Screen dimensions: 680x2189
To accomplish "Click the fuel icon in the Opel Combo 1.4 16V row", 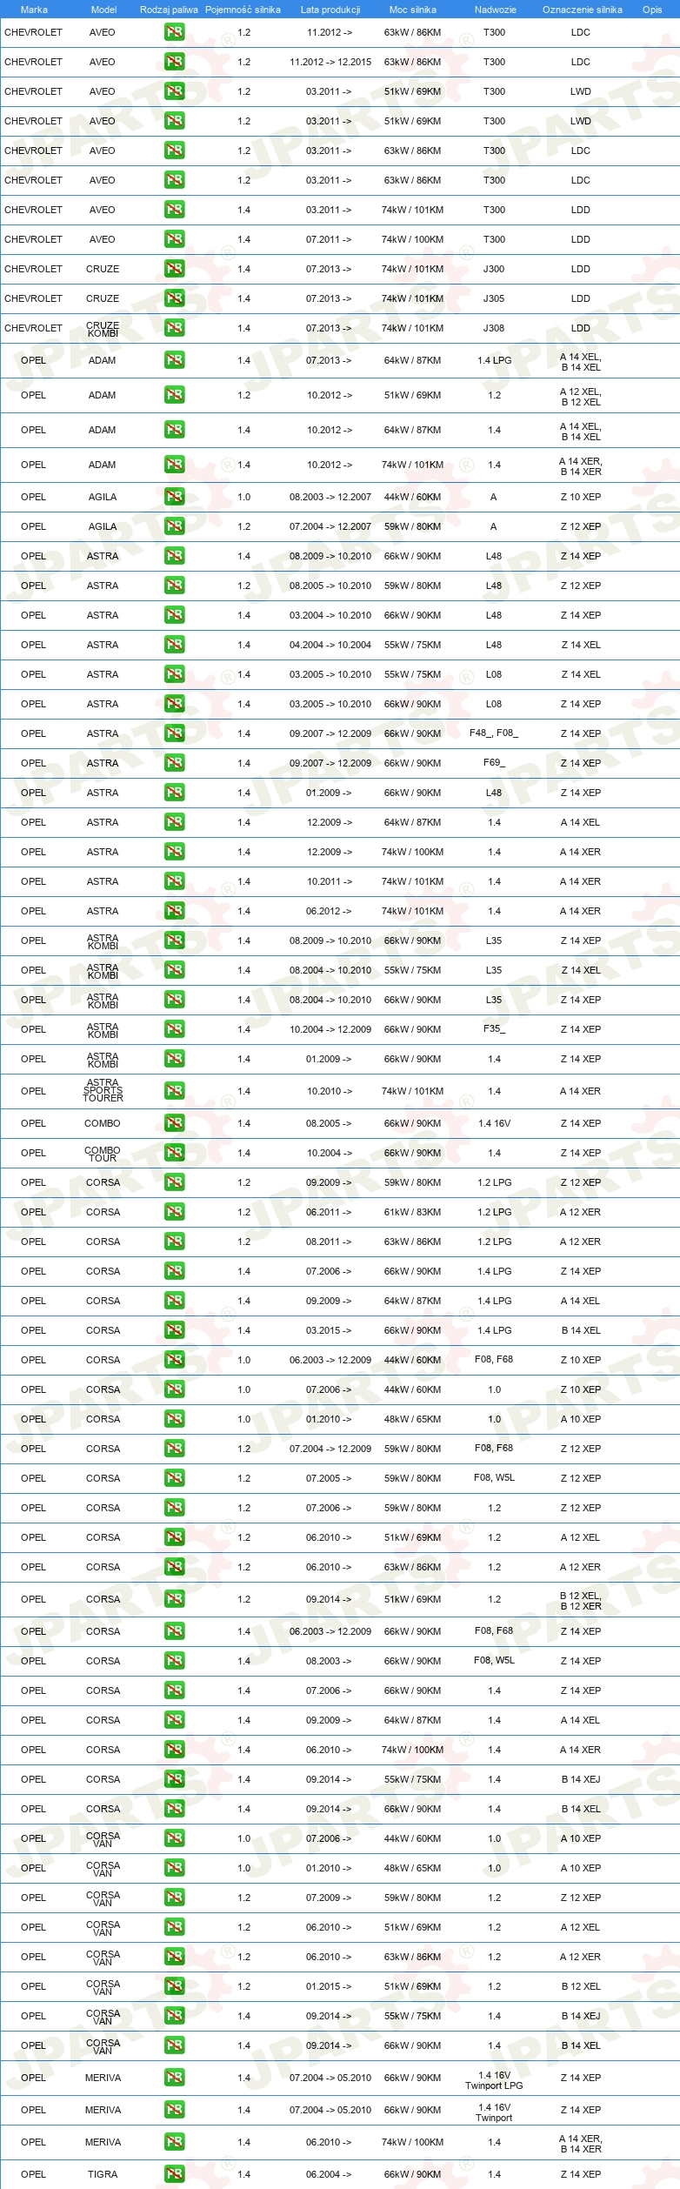I will coord(174,1123).
